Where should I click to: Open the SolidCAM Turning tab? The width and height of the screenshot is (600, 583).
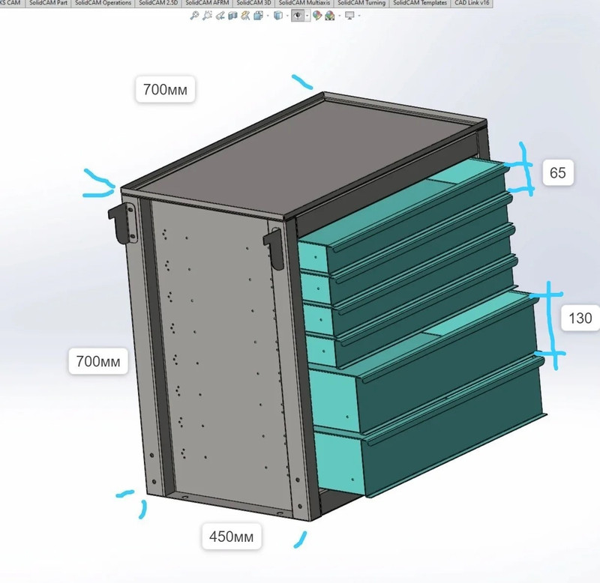pos(361,3)
